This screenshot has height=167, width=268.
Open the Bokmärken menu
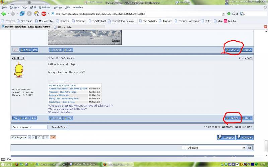coord(44,7)
